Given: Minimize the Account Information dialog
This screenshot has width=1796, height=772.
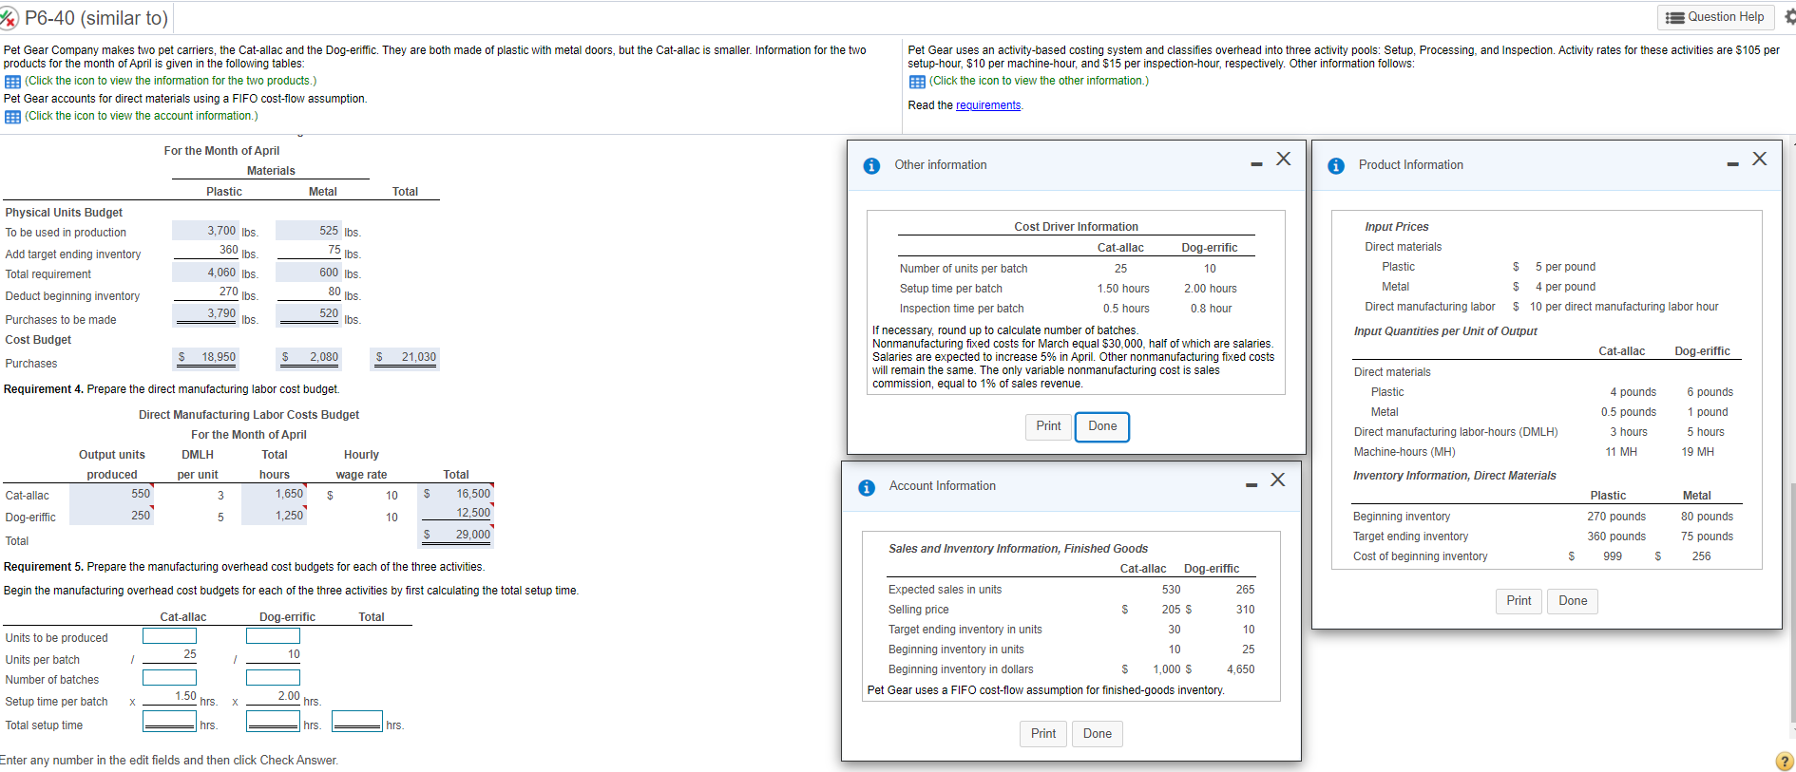Looking at the screenshot, I should (x=1251, y=485).
